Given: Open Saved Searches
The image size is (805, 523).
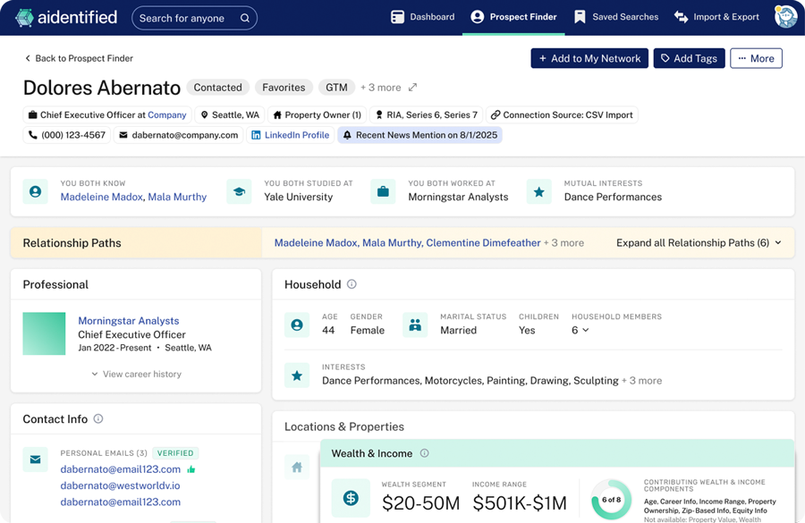Looking at the screenshot, I should [615, 17].
